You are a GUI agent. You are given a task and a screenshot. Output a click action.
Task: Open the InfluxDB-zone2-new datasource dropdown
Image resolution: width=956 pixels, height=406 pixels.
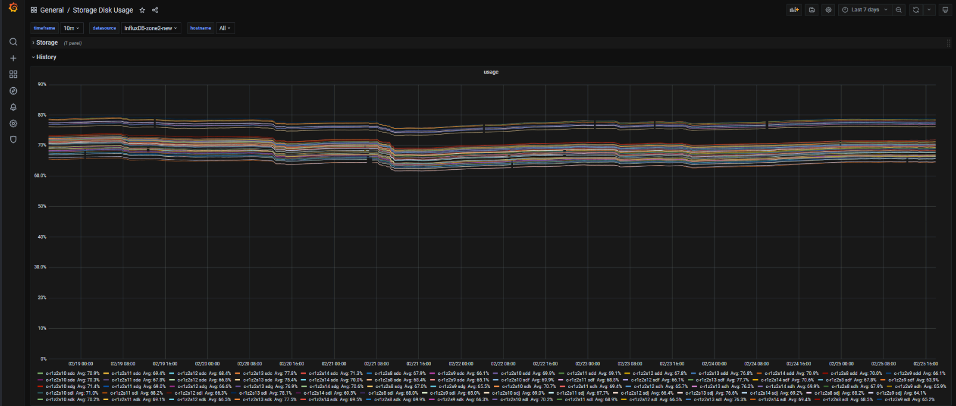coord(150,28)
